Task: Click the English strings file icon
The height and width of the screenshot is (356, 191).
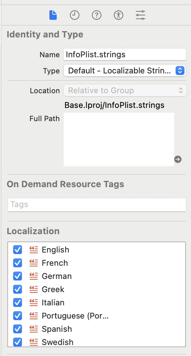Action: coord(34,250)
